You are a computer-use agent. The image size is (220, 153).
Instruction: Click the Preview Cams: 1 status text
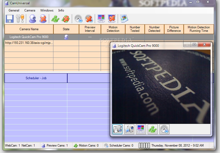click(x=57, y=146)
